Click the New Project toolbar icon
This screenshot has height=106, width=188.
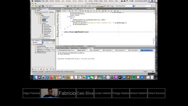coord(36,6)
